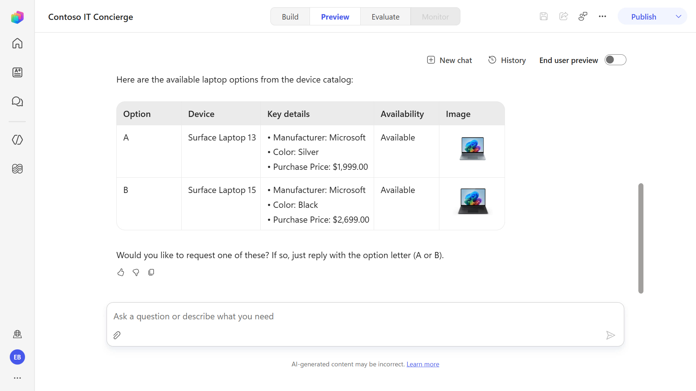Go to Home in the sidebar
Image resolution: width=696 pixels, height=391 pixels.
[17, 43]
